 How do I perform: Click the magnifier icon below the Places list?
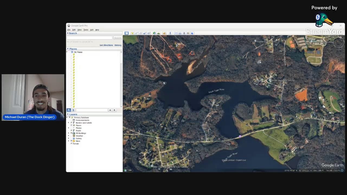click(69, 110)
